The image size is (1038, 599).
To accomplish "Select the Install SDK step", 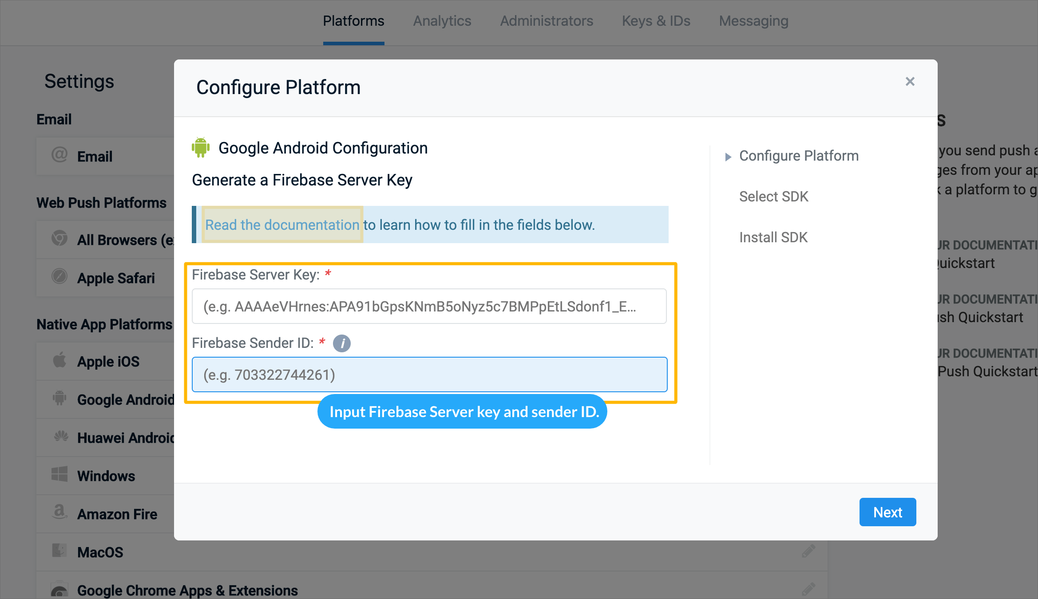I will pos(773,237).
